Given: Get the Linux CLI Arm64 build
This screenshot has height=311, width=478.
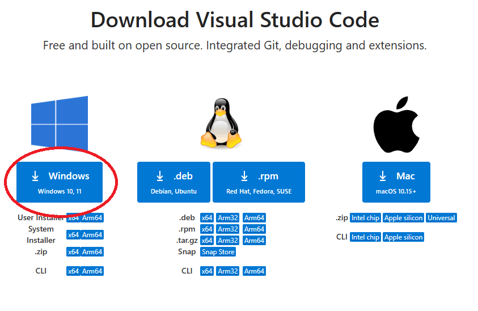Looking at the screenshot, I should [254, 271].
